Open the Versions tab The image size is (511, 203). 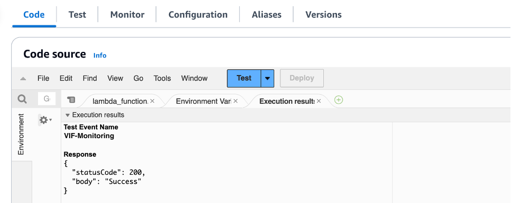tap(323, 15)
